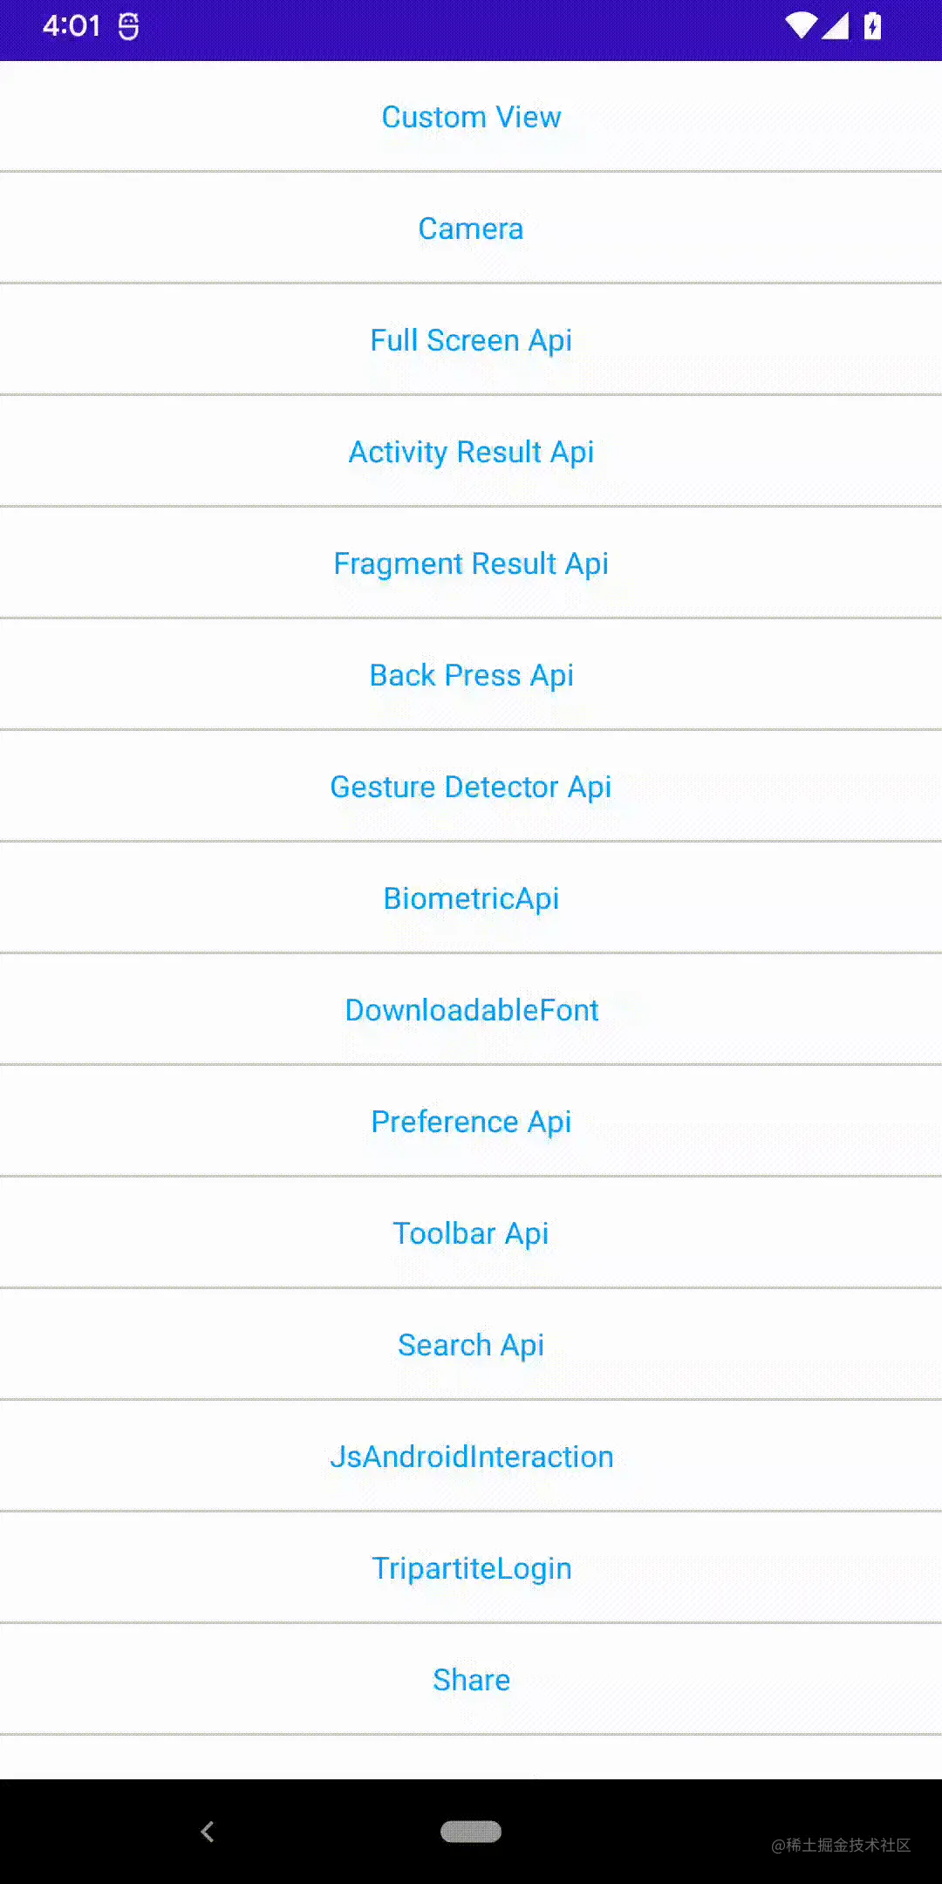Tap the notification icon beside the clock
This screenshot has width=942, height=1884.
(x=128, y=27)
